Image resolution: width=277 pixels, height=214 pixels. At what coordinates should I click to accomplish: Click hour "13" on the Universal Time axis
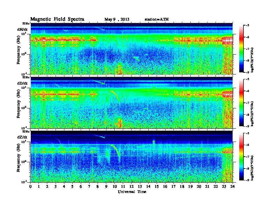coord(140,186)
